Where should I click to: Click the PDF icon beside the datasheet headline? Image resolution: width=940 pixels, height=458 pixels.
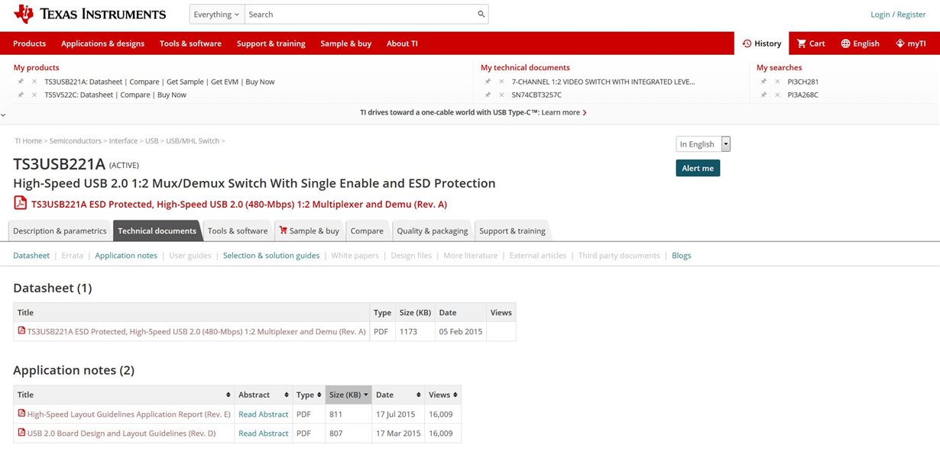coord(20,203)
